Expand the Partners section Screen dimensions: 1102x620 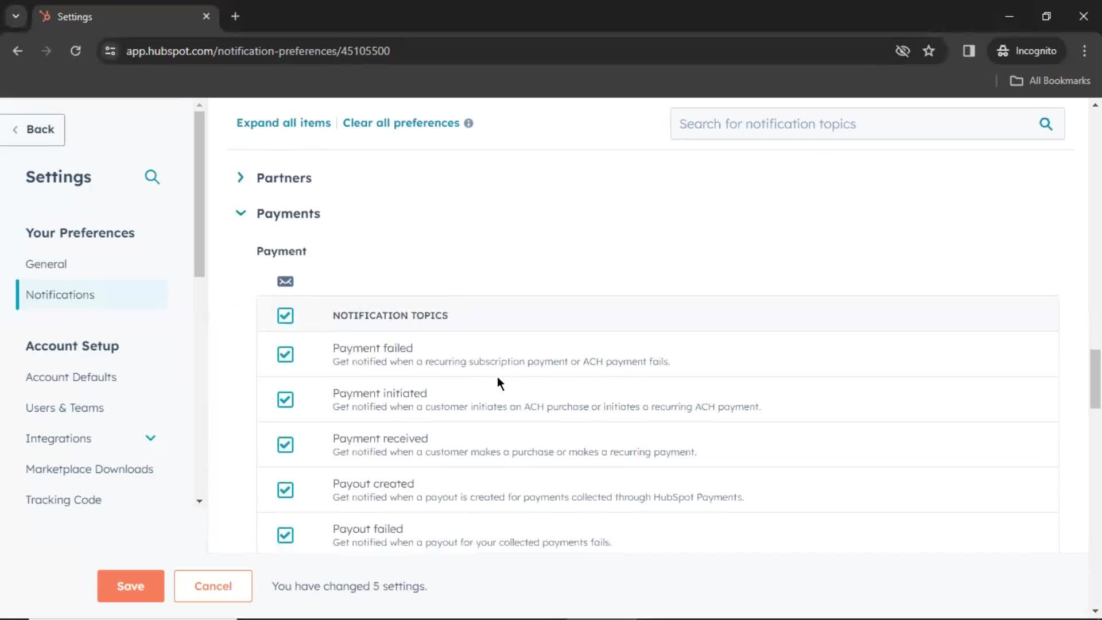point(240,177)
